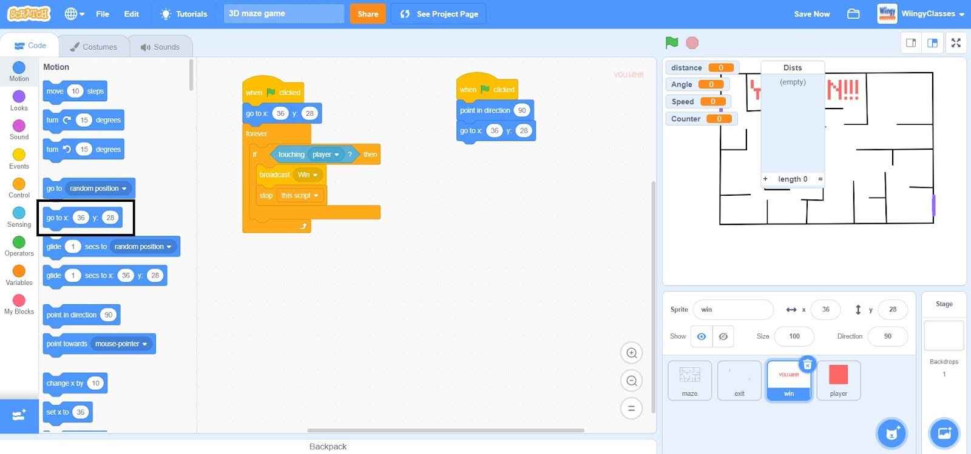The height and width of the screenshot is (454, 971).
Task: Open Tutorials from the menu bar
Action: pyautogui.click(x=184, y=13)
